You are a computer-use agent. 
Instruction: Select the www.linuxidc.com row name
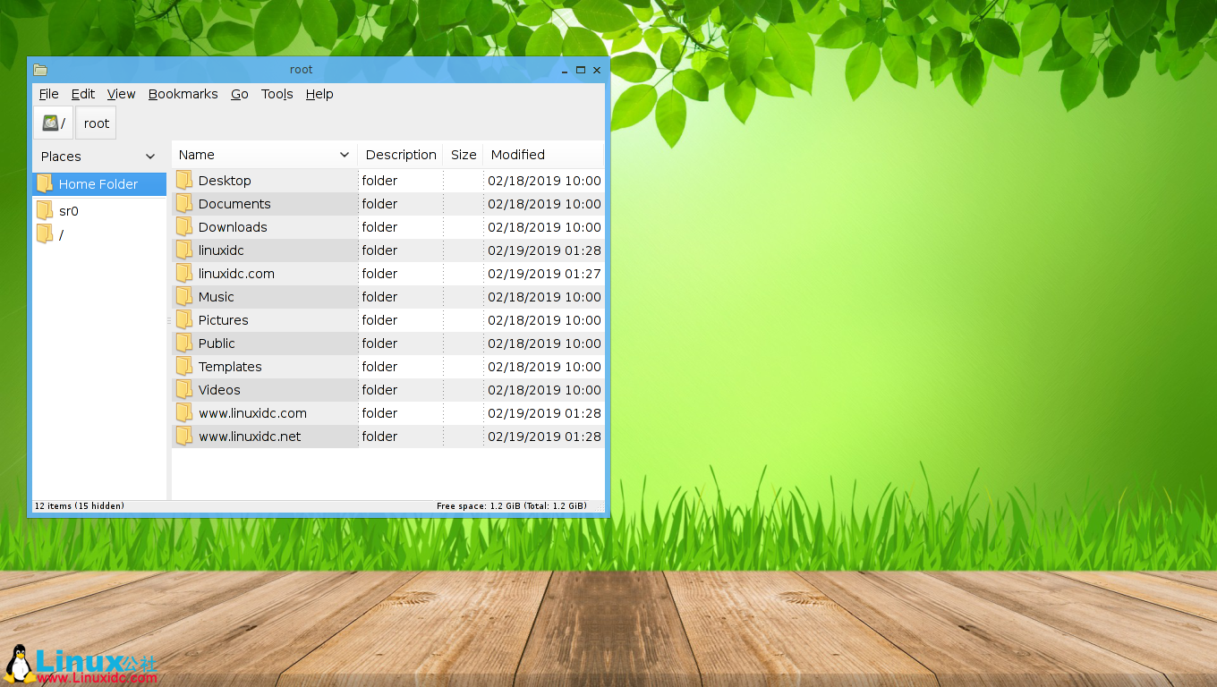[x=252, y=413]
